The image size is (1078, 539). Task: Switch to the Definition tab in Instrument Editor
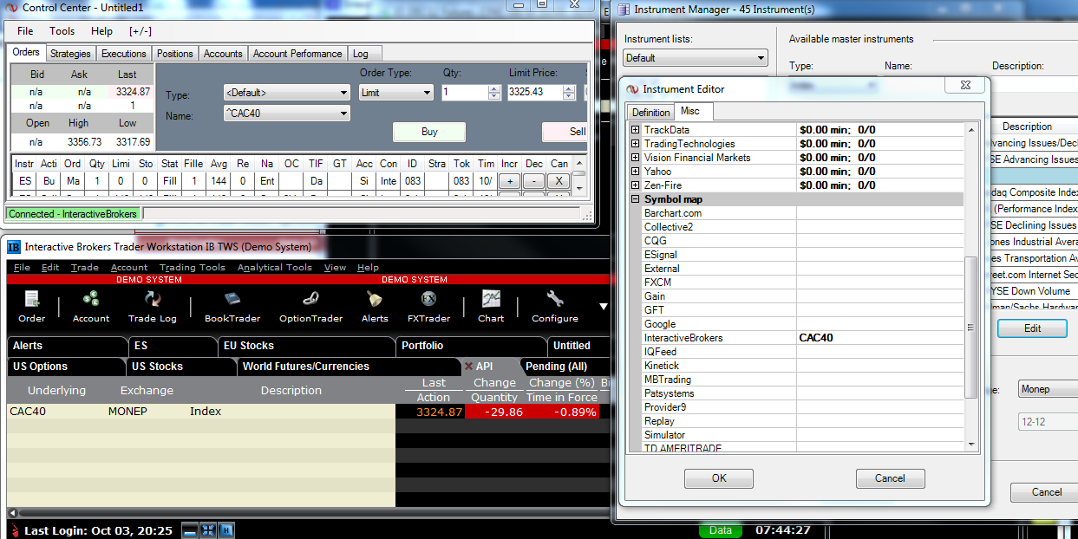[650, 113]
